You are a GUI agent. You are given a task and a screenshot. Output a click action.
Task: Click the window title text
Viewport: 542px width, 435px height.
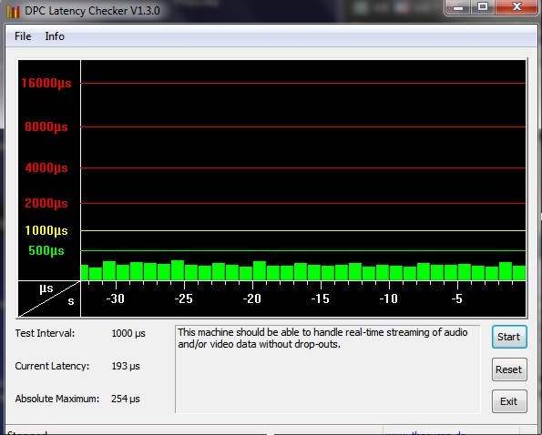92,11
